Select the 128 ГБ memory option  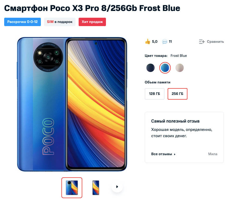[154, 94]
